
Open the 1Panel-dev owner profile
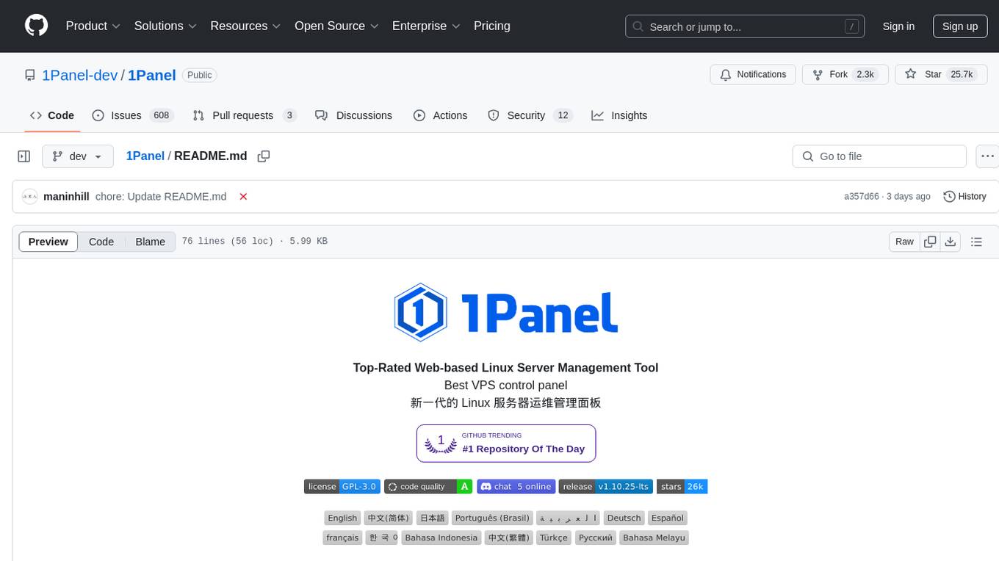click(x=79, y=75)
